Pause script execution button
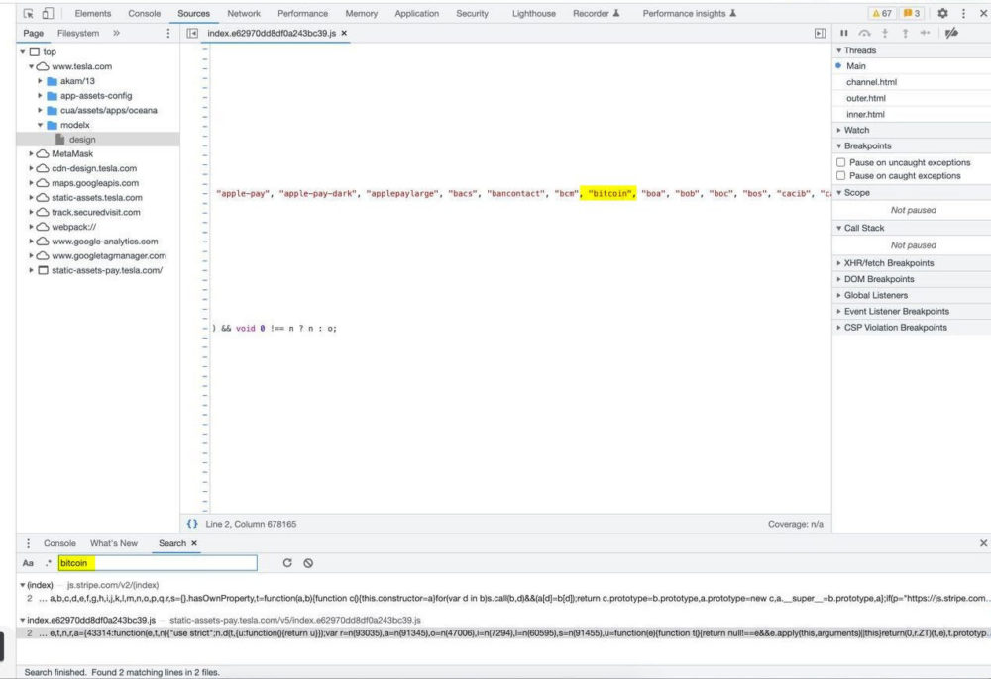 pyautogui.click(x=844, y=33)
